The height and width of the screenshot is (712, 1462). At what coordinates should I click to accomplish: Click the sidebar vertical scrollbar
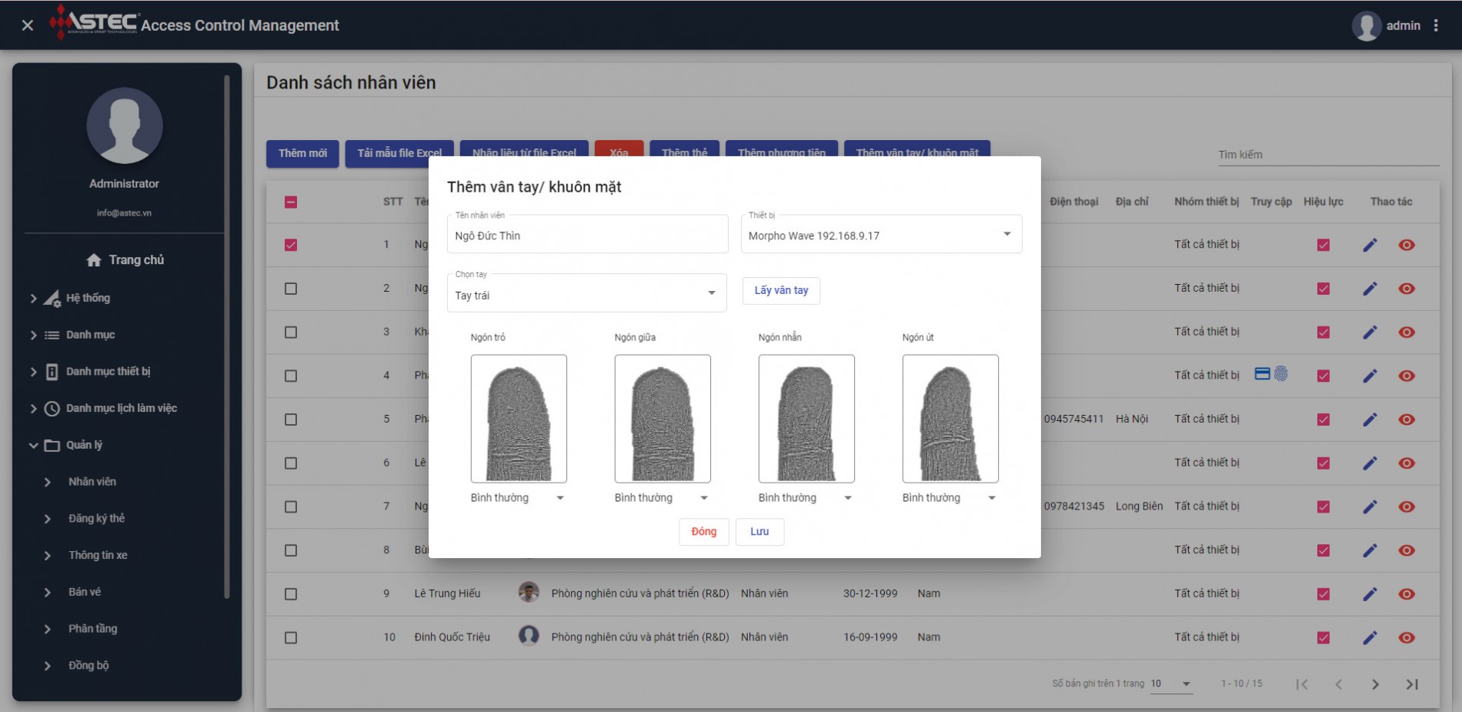coord(227,336)
